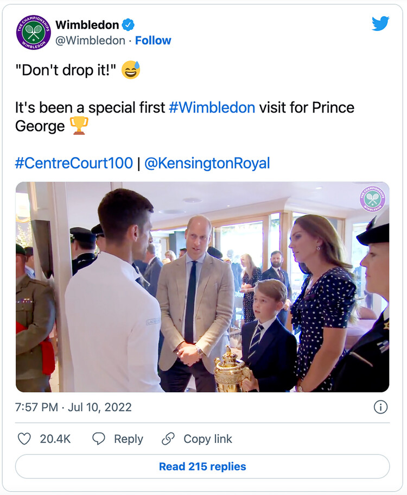Click the Reply text label

pos(129,439)
